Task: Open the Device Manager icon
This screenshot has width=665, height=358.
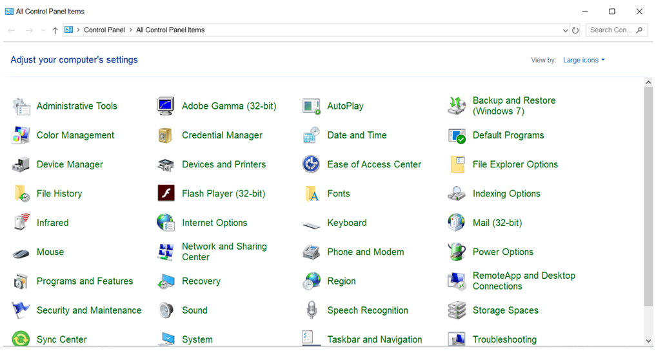Action: pos(21,164)
